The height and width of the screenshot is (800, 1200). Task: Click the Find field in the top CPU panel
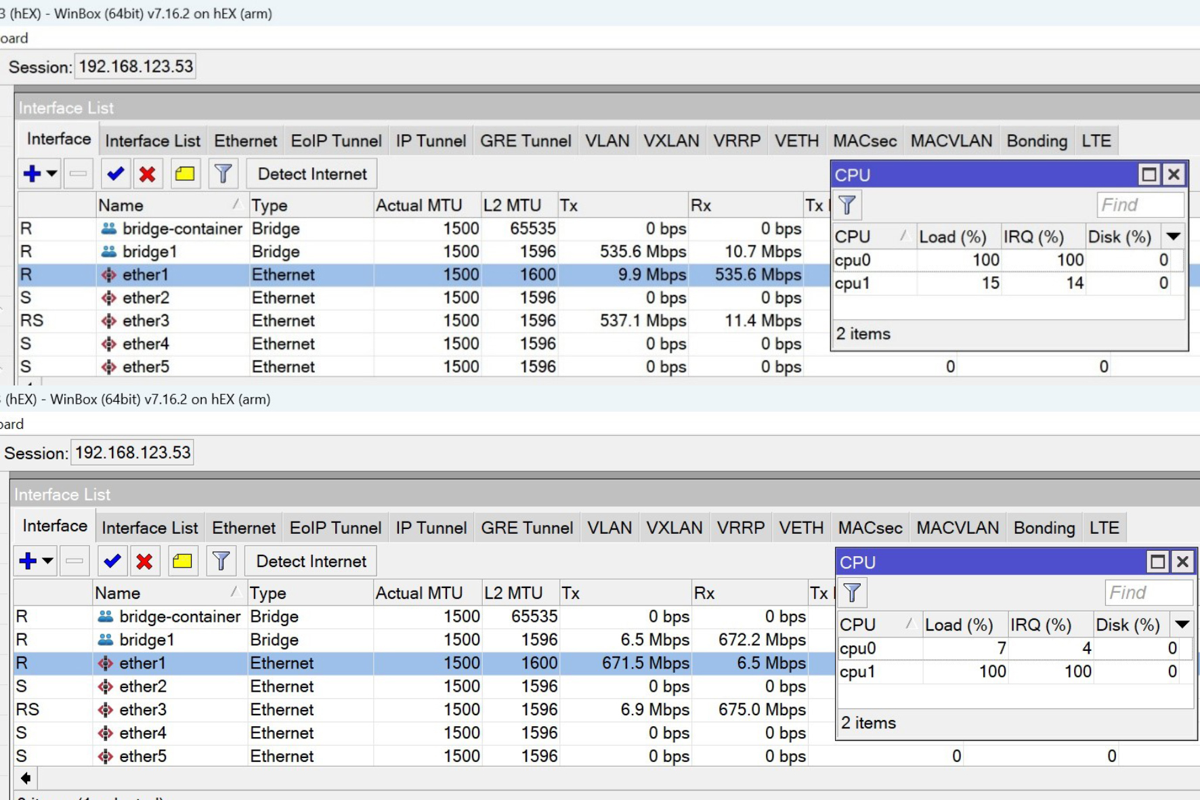tap(1140, 205)
